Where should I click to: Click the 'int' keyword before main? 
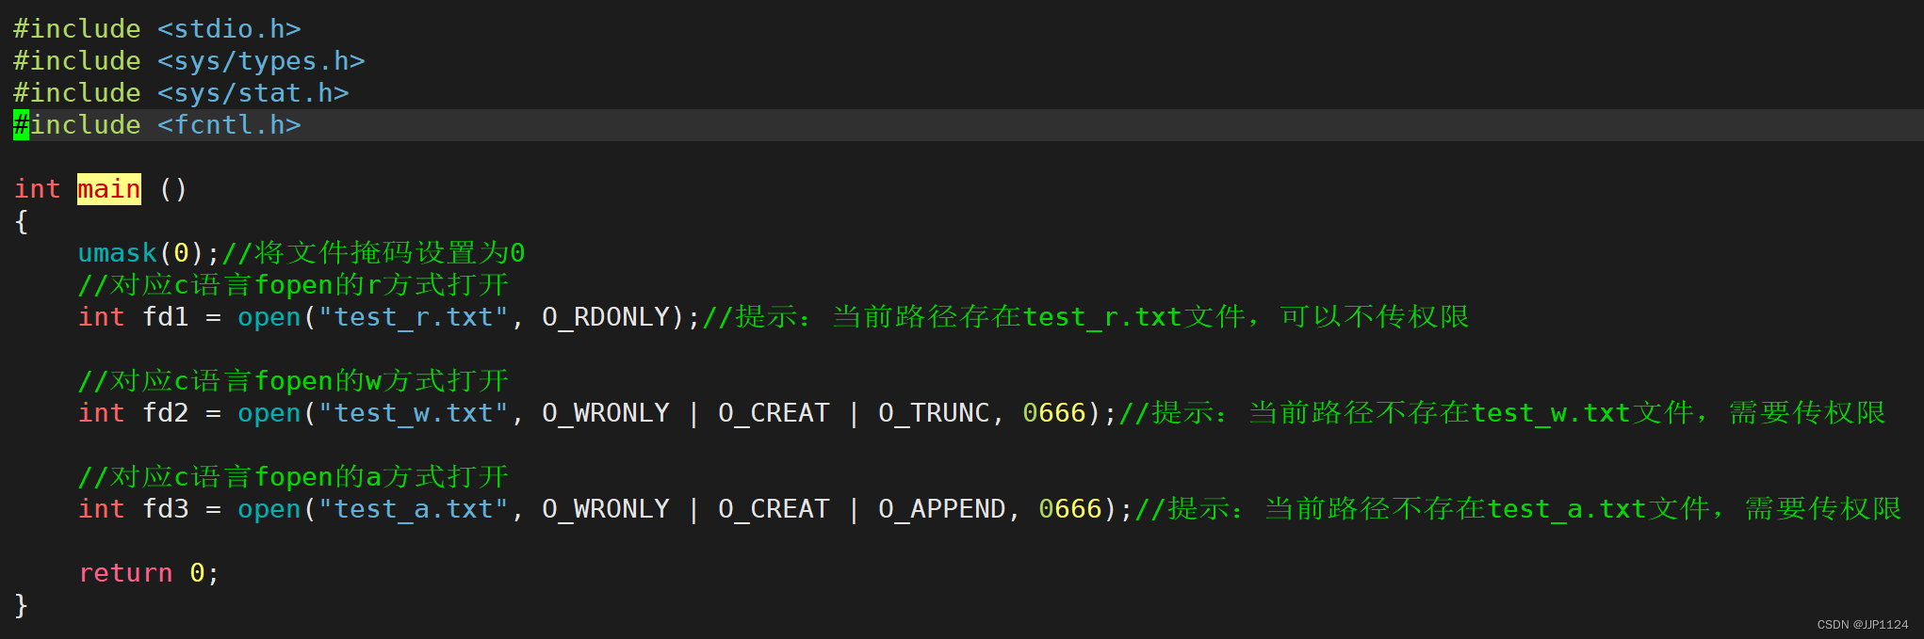[38, 189]
